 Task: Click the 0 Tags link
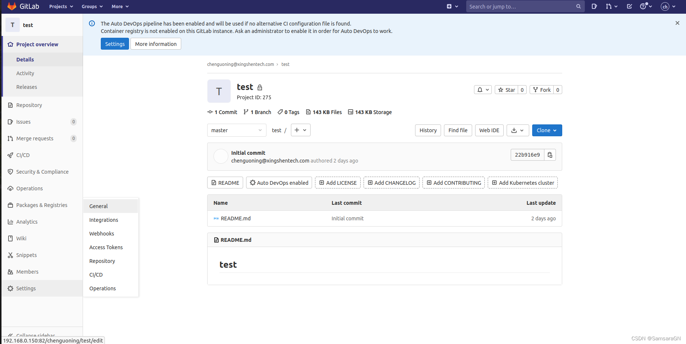click(288, 112)
